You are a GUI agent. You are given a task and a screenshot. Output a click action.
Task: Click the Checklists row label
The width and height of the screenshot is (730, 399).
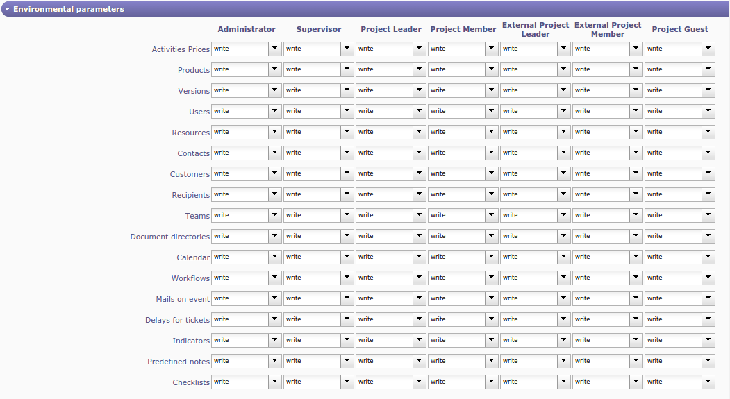(x=191, y=383)
